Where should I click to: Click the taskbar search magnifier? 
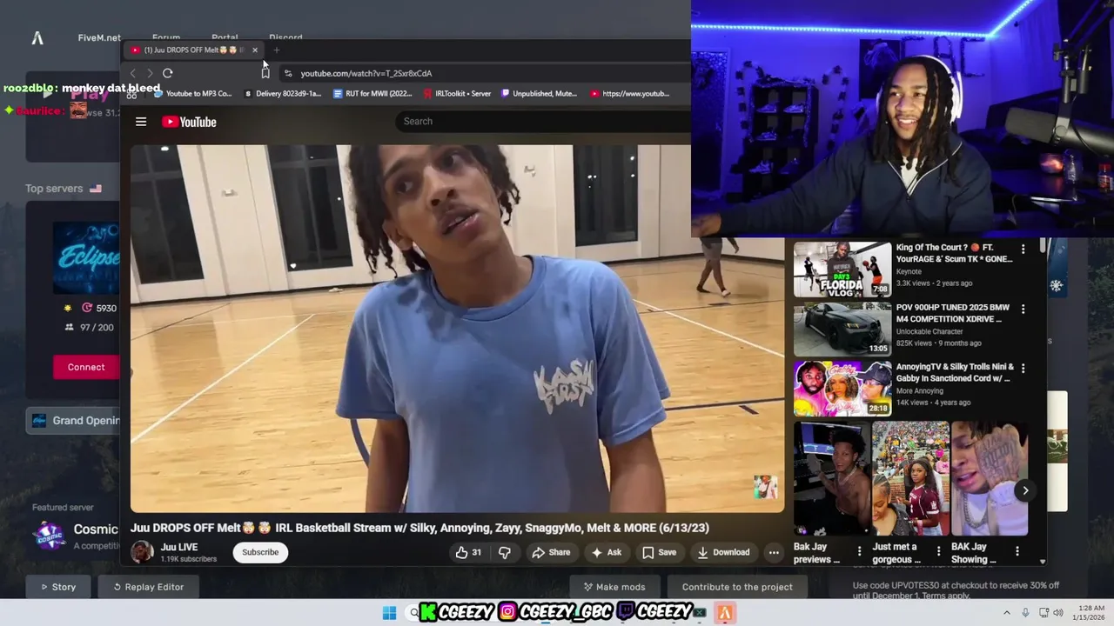[414, 613]
